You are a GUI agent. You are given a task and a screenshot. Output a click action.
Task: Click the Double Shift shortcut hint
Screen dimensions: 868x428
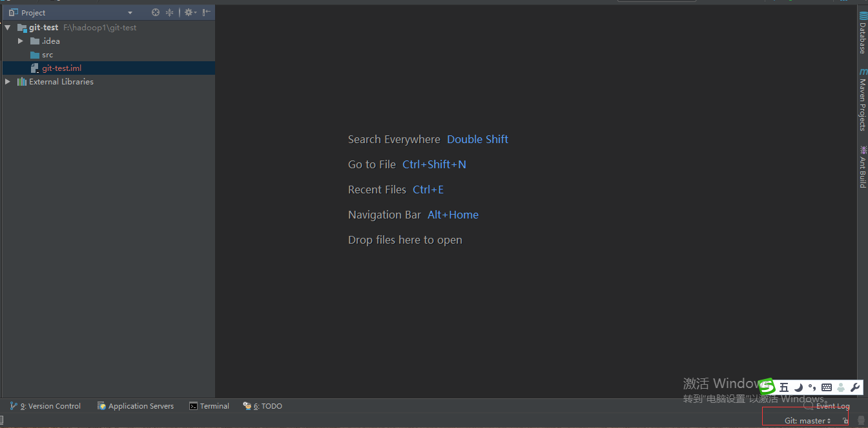coord(477,139)
